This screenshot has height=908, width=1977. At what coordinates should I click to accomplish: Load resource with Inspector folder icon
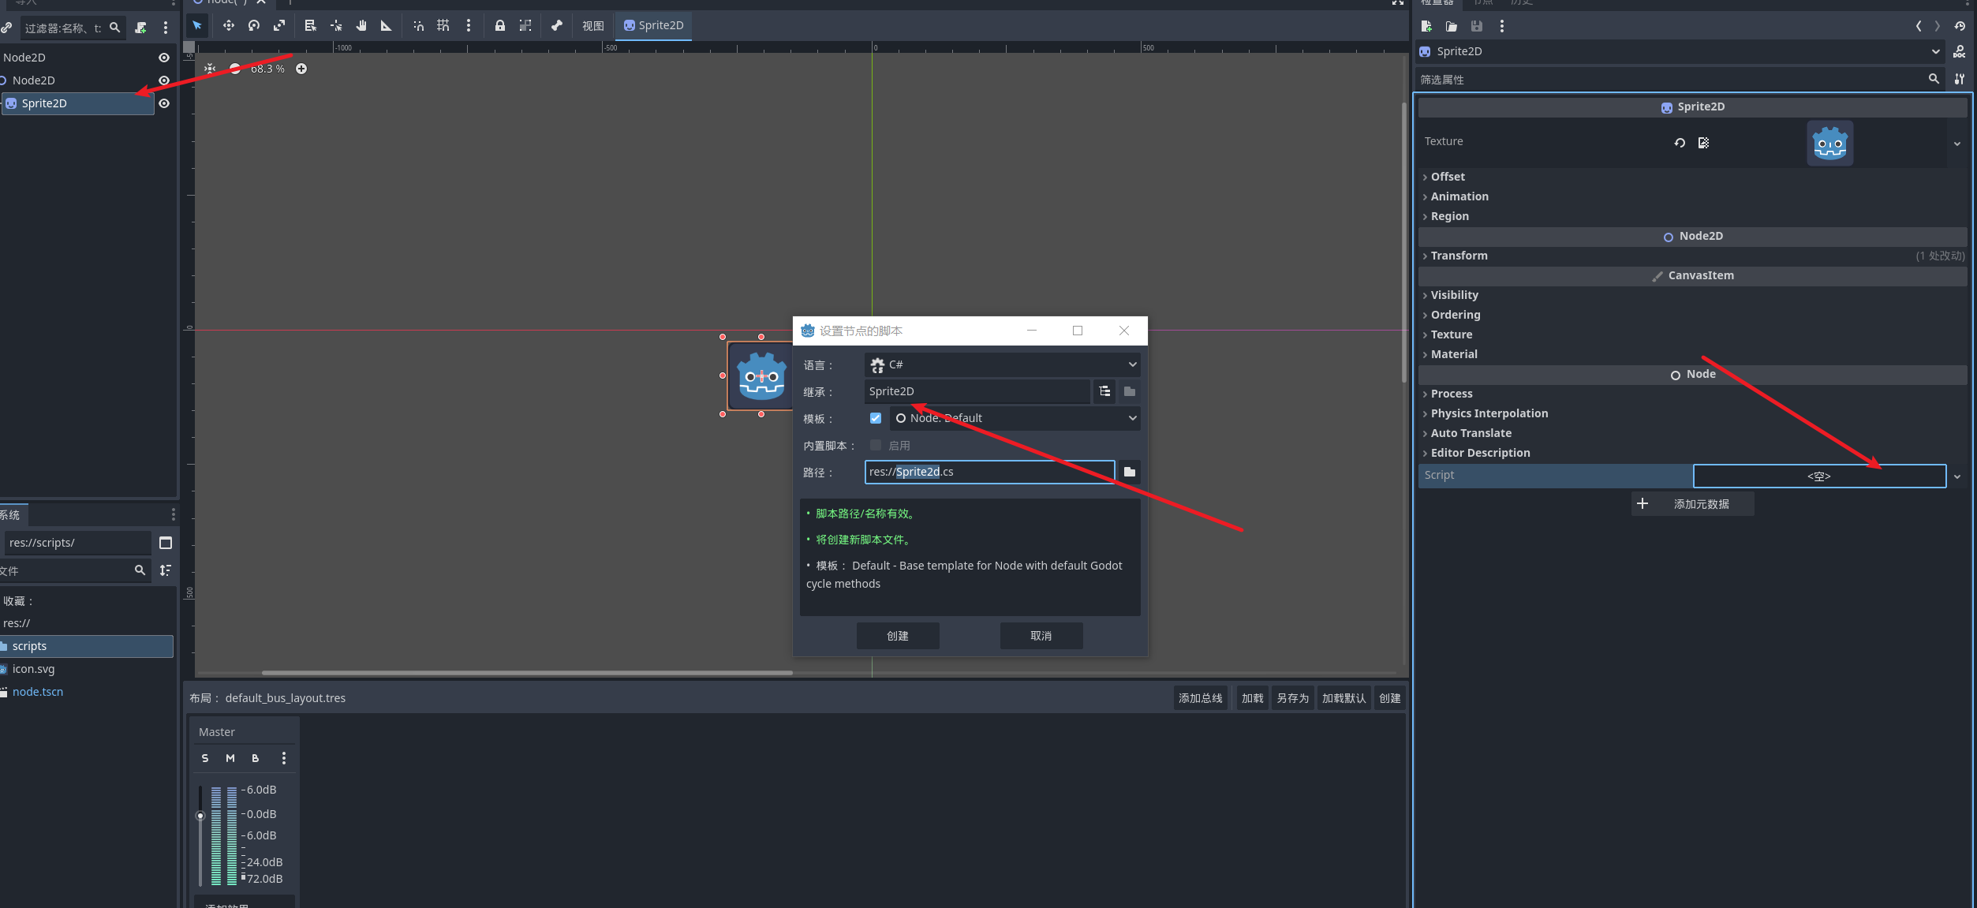tap(1452, 26)
